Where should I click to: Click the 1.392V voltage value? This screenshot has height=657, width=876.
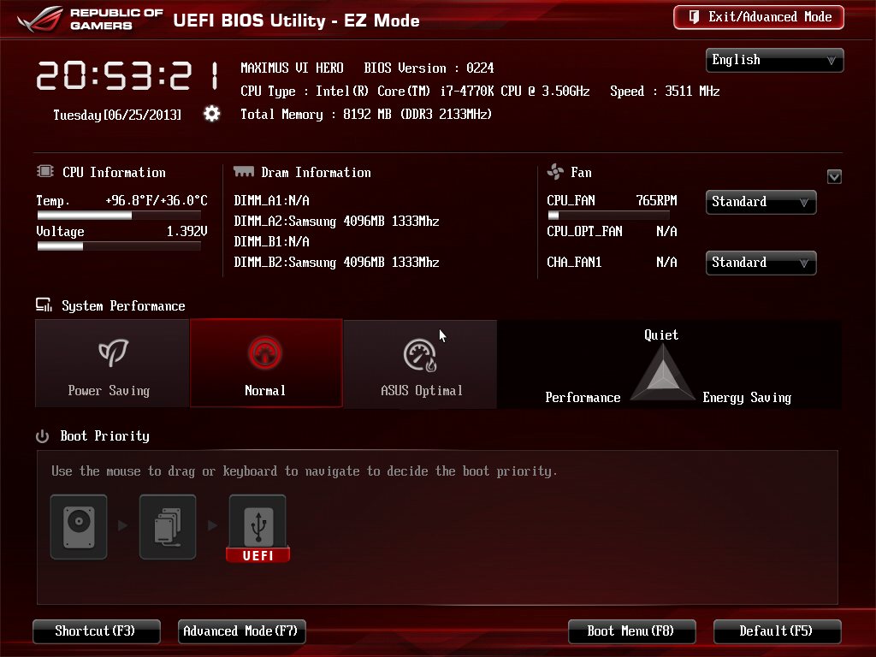pyautogui.click(x=187, y=231)
